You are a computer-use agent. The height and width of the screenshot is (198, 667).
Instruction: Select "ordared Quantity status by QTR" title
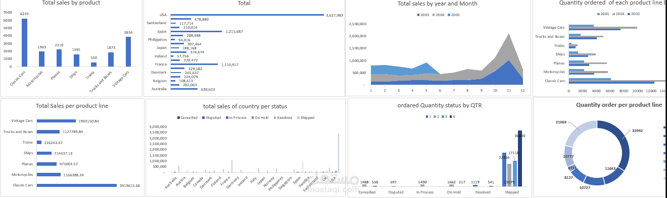tap(439, 106)
